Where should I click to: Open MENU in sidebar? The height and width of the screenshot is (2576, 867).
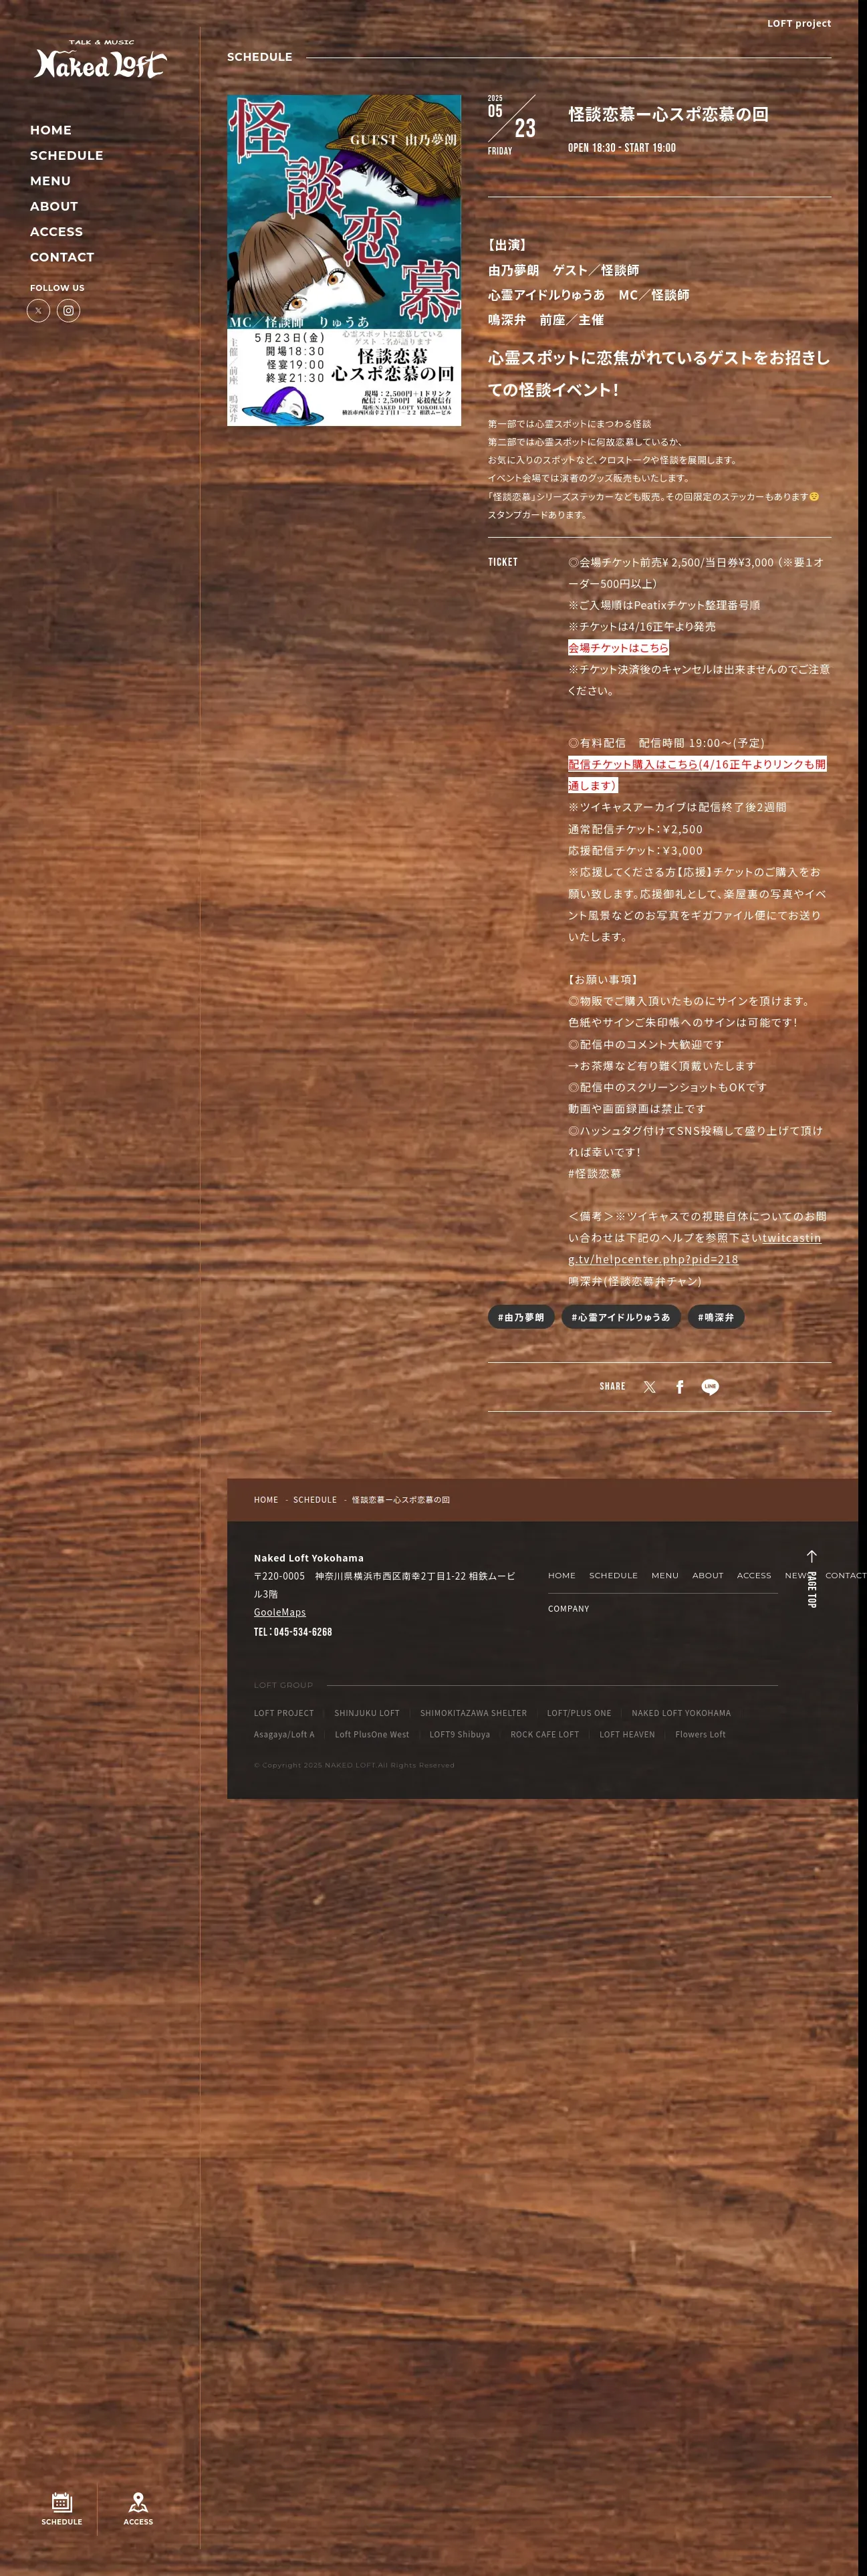tap(50, 181)
